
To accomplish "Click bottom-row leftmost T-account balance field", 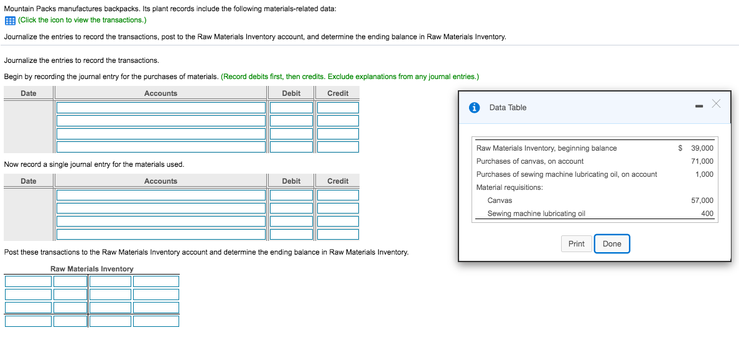I will pos(28,321).
